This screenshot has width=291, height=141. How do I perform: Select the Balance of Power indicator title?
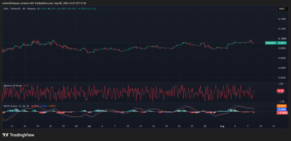point(13,85)
